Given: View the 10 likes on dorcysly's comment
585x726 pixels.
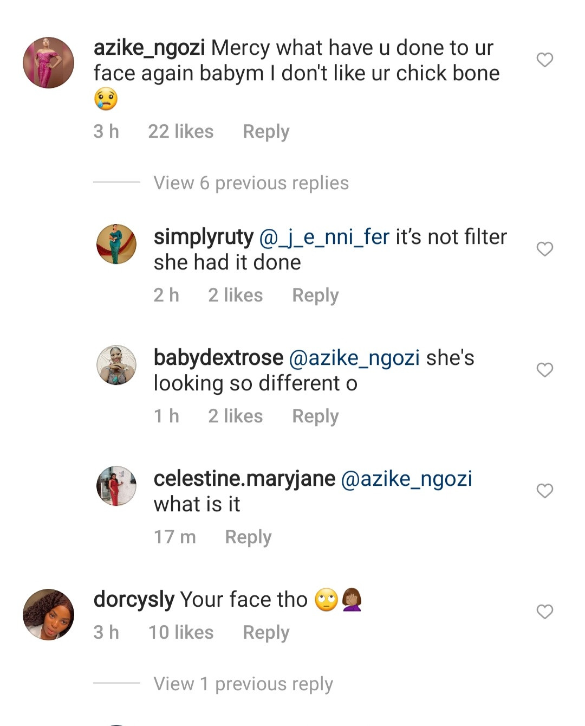Looking at the screenshot, I should (181, 633).
